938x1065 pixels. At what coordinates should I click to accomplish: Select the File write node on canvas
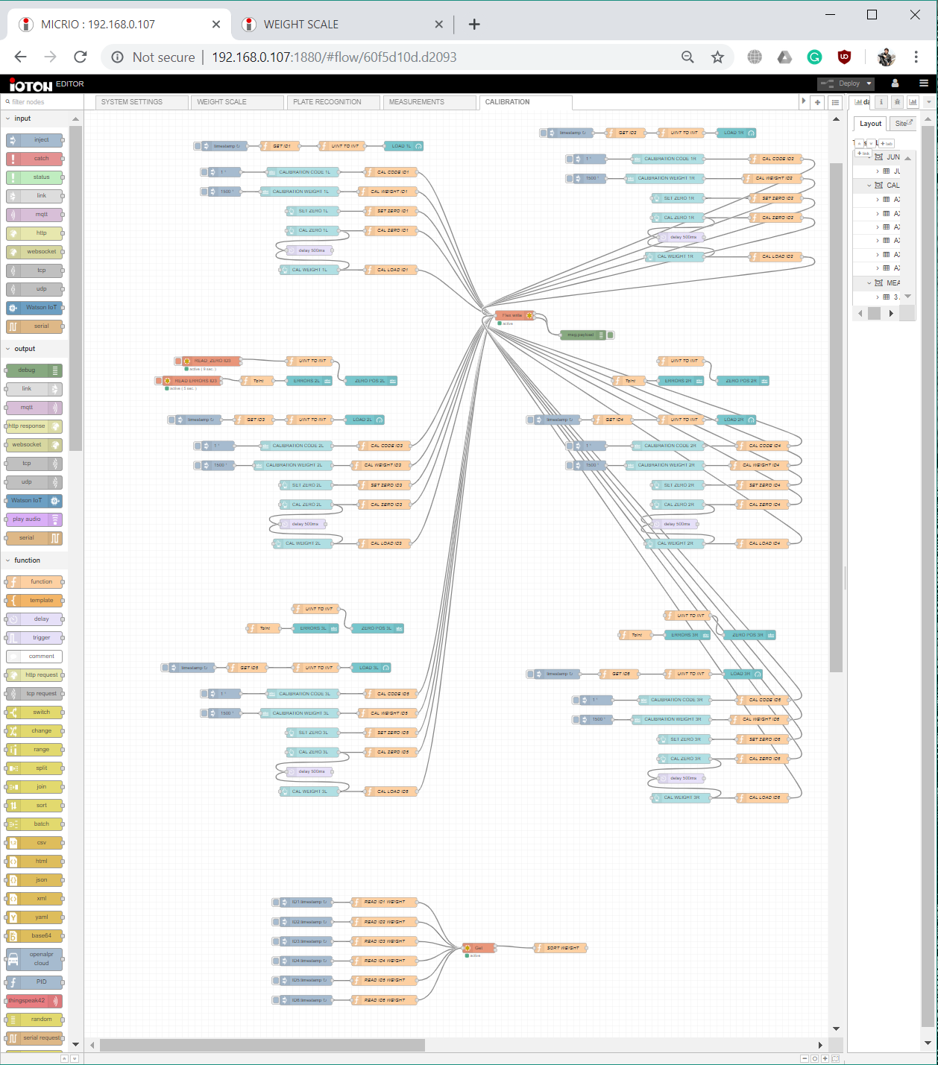point(515,316)
